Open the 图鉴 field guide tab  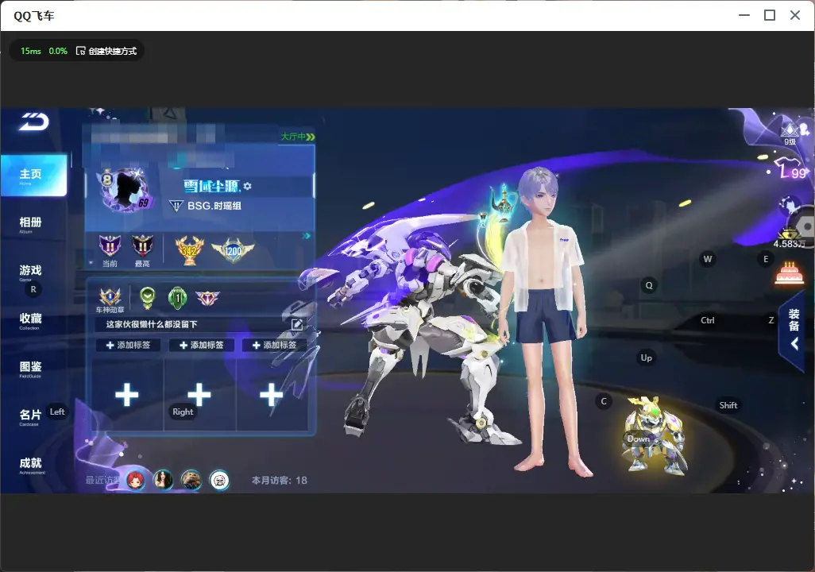[31, 369]
